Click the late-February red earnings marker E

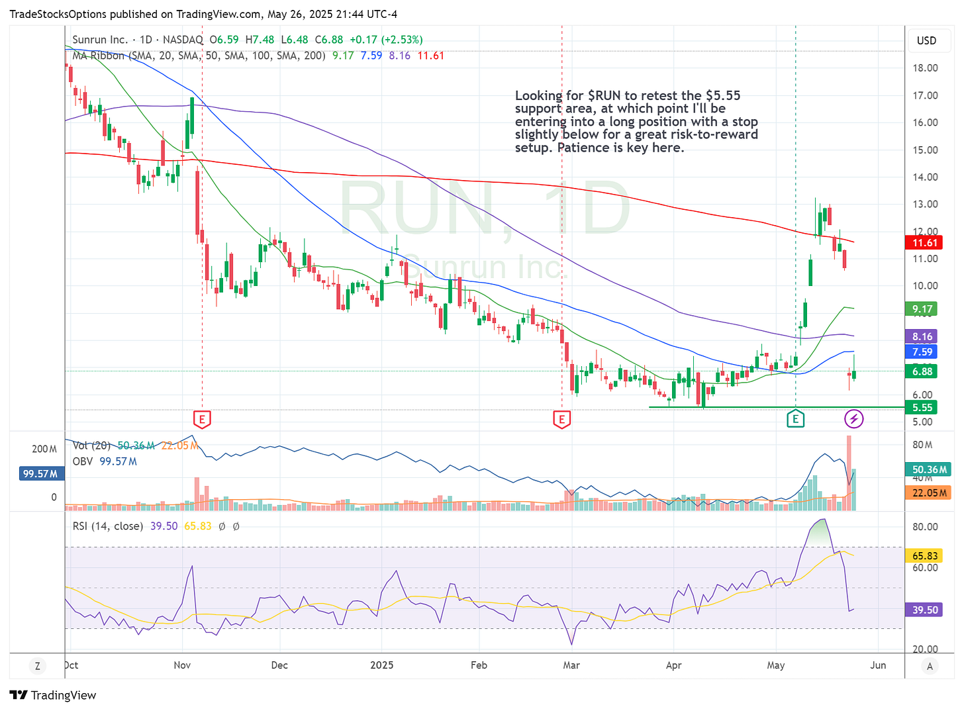coord(561,419)
